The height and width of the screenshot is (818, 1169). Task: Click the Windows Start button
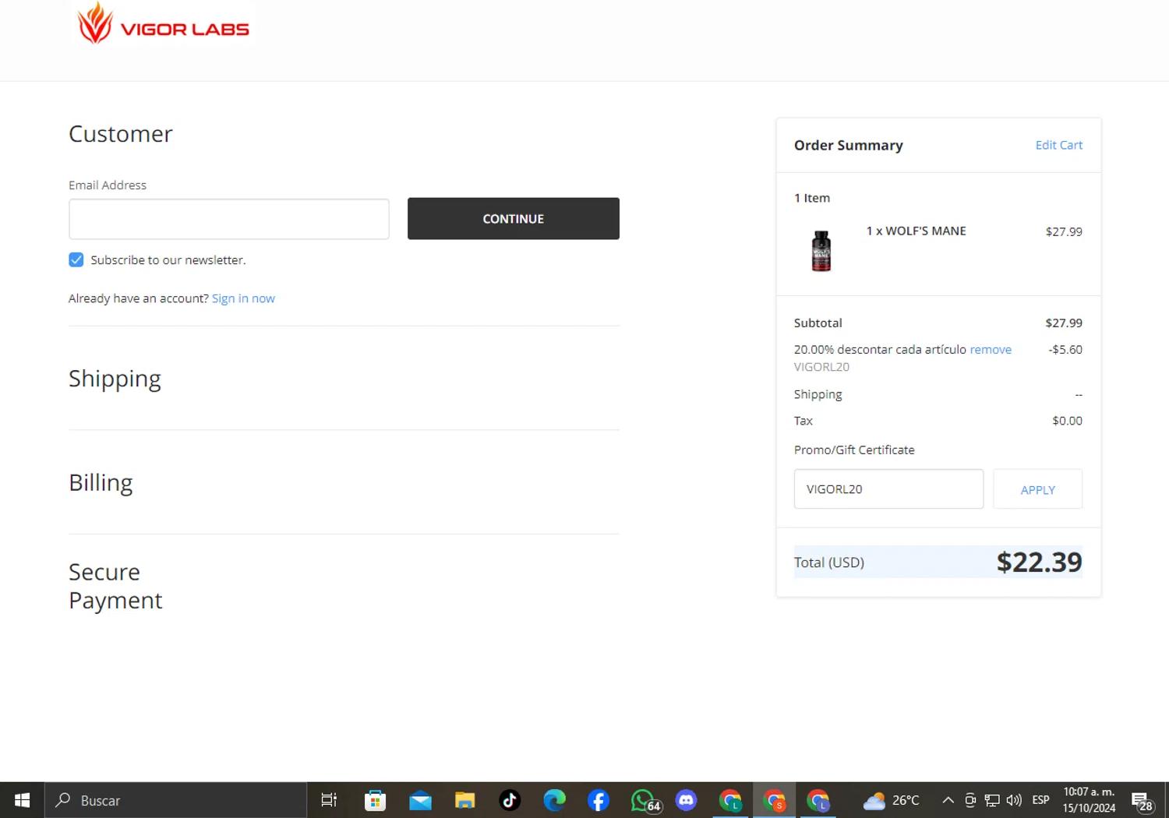pyautogui.click(x=22, y=800)
